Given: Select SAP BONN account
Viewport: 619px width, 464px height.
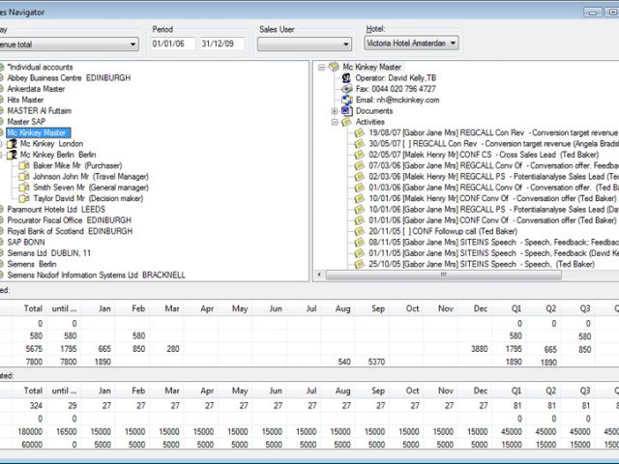Looking at the screenshot, I should point(26,243).
